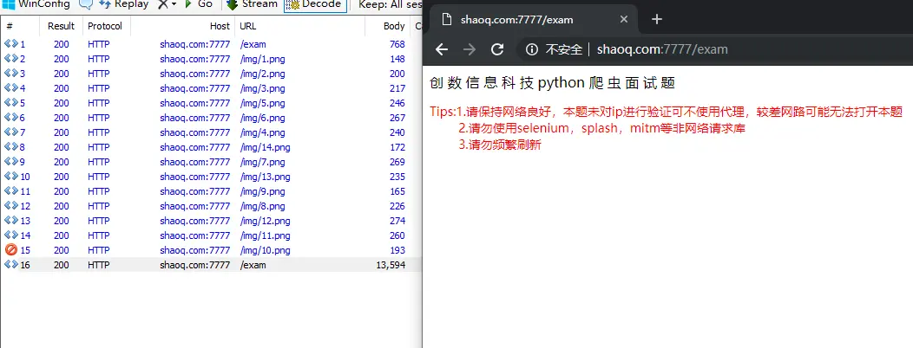Close the shaoq.com:7777/exam Chrome tab

click(624, 19)
